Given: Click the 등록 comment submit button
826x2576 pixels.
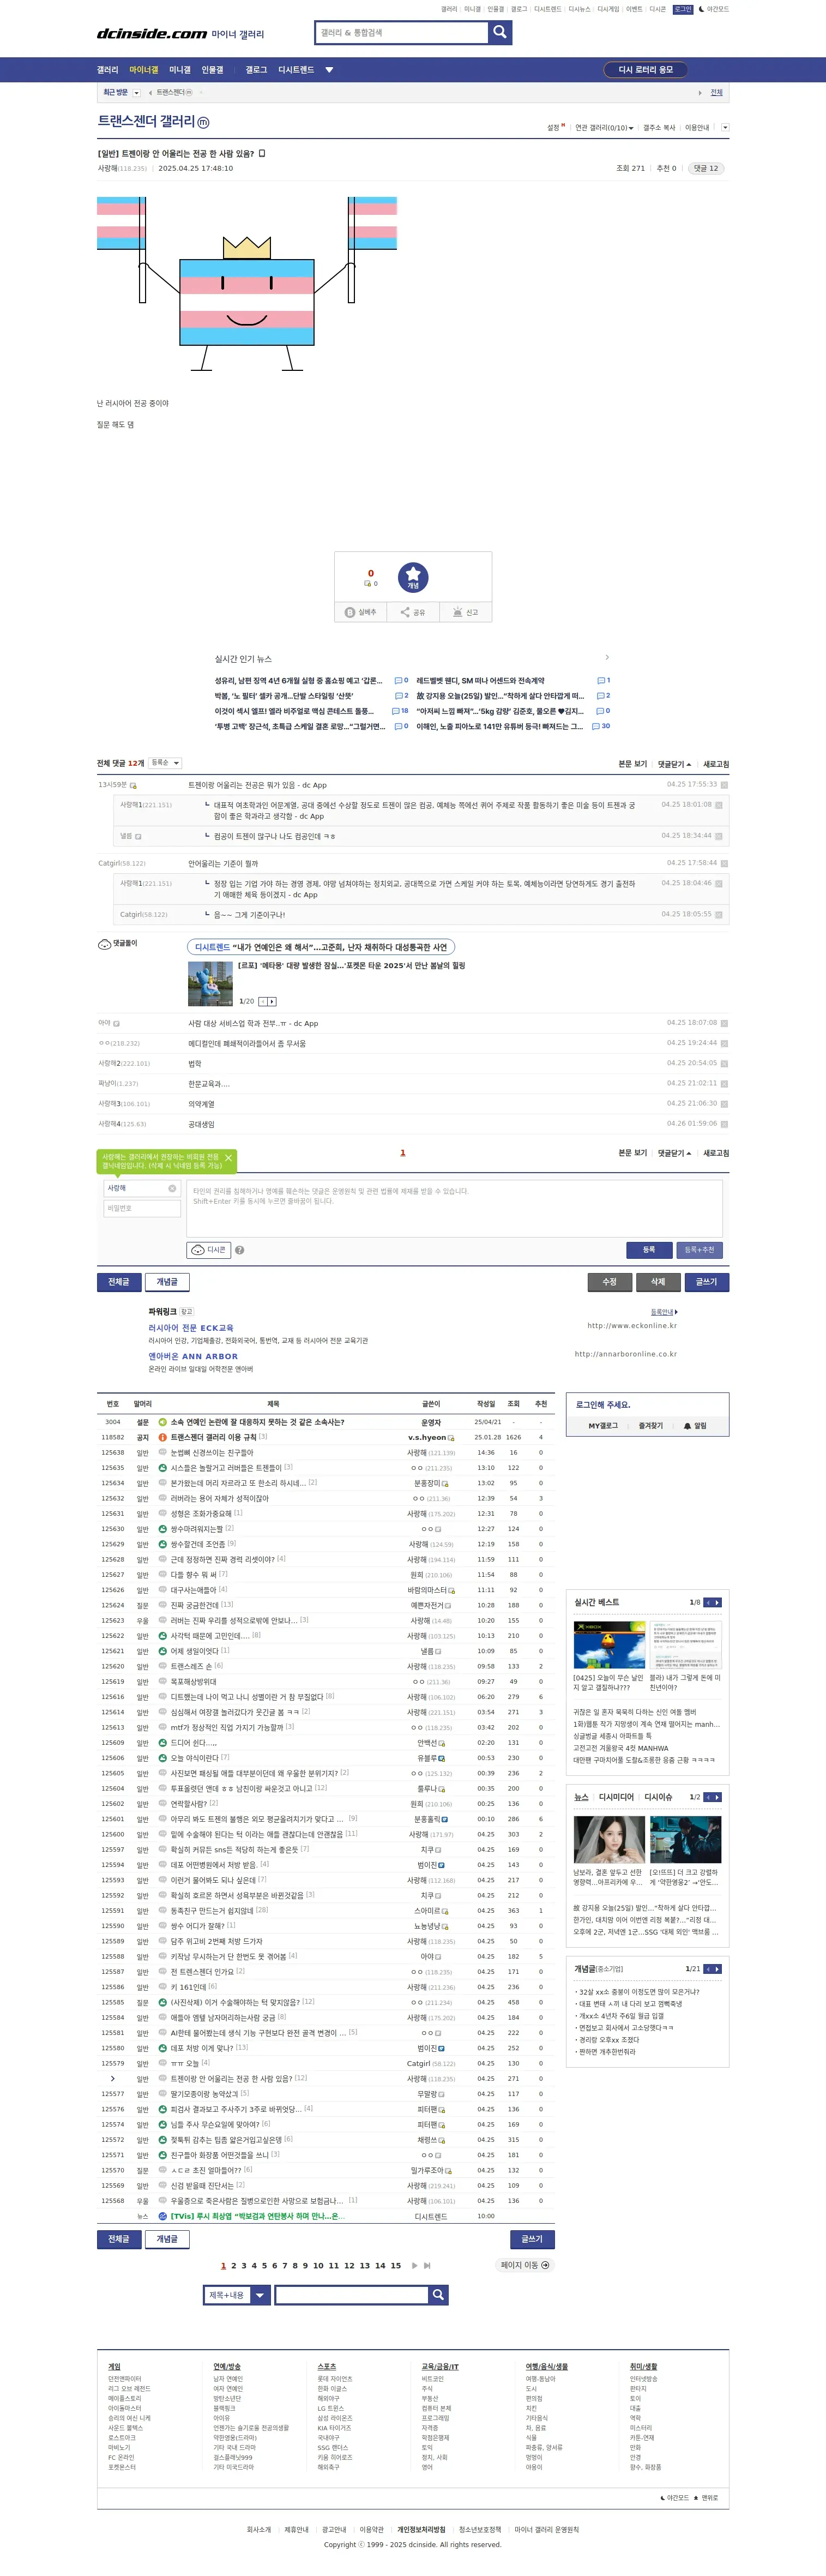Looking at the screenshot, I should (x=649, y=1250).
